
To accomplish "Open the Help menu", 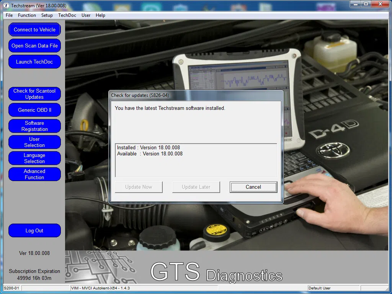I will (x=100, y=15).
